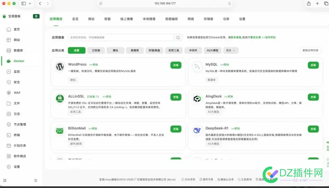Switch to the 容器编排 tab
Image resolution: width=329 pixels, height=188 pixels.
171,19
